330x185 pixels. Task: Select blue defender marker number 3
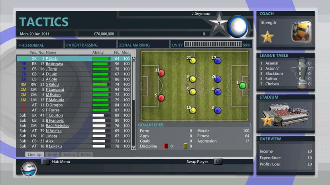(218, 110)
